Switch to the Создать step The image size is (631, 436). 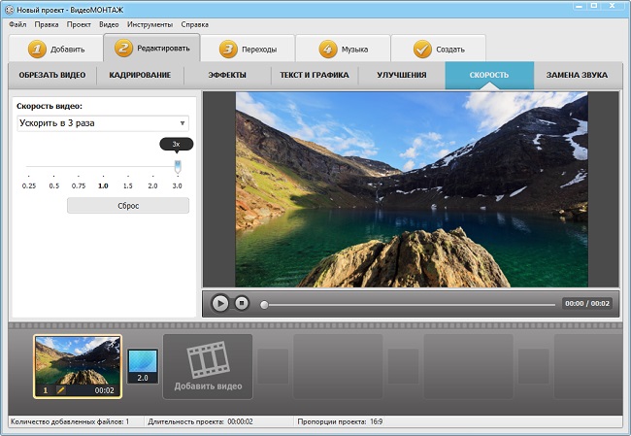click(x=437, y=49)
